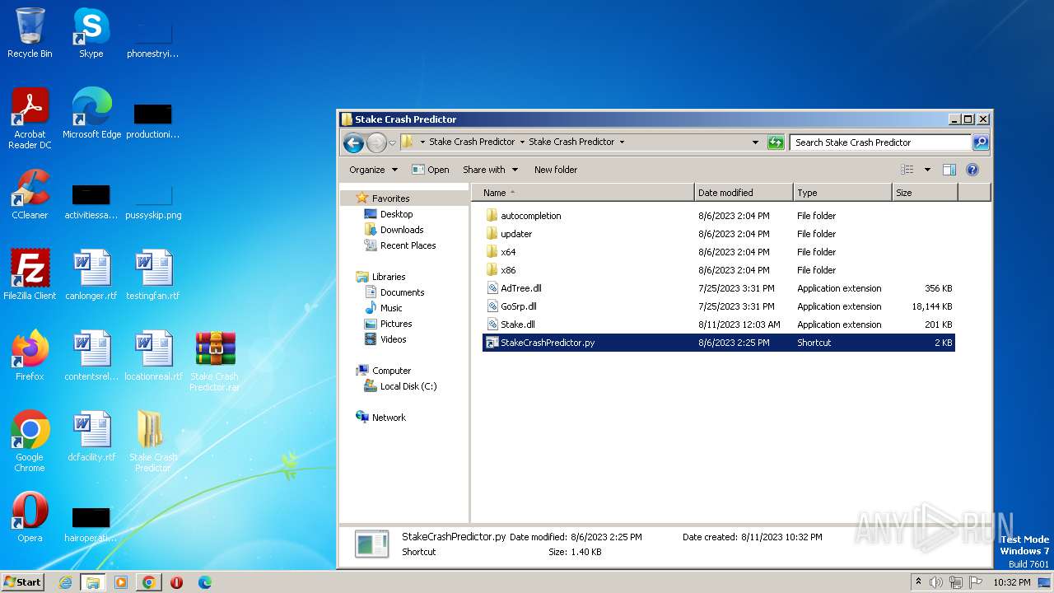The width and height of the screenshot is (1054, 593).
Task: Open the Recycle Bin desktop icon
Action: [x=30, y=33]
